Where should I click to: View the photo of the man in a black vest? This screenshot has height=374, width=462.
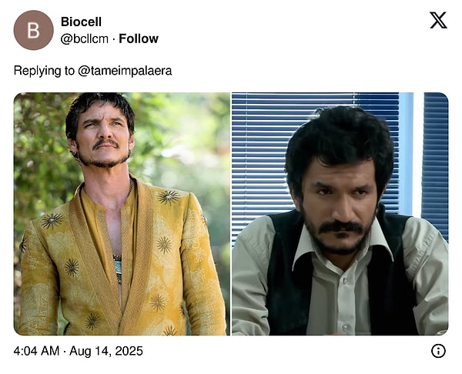pos(340,214)
